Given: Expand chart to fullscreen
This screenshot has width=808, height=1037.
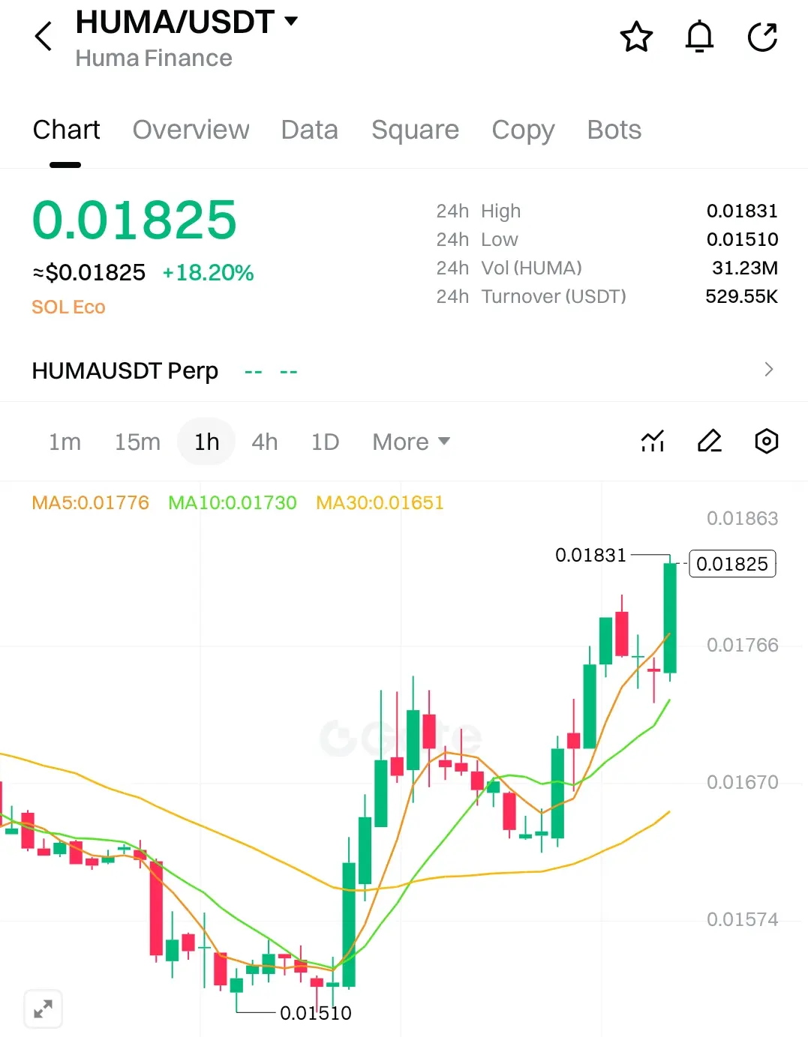Looking at the screenshot, I should click(x=44, y=1009).
